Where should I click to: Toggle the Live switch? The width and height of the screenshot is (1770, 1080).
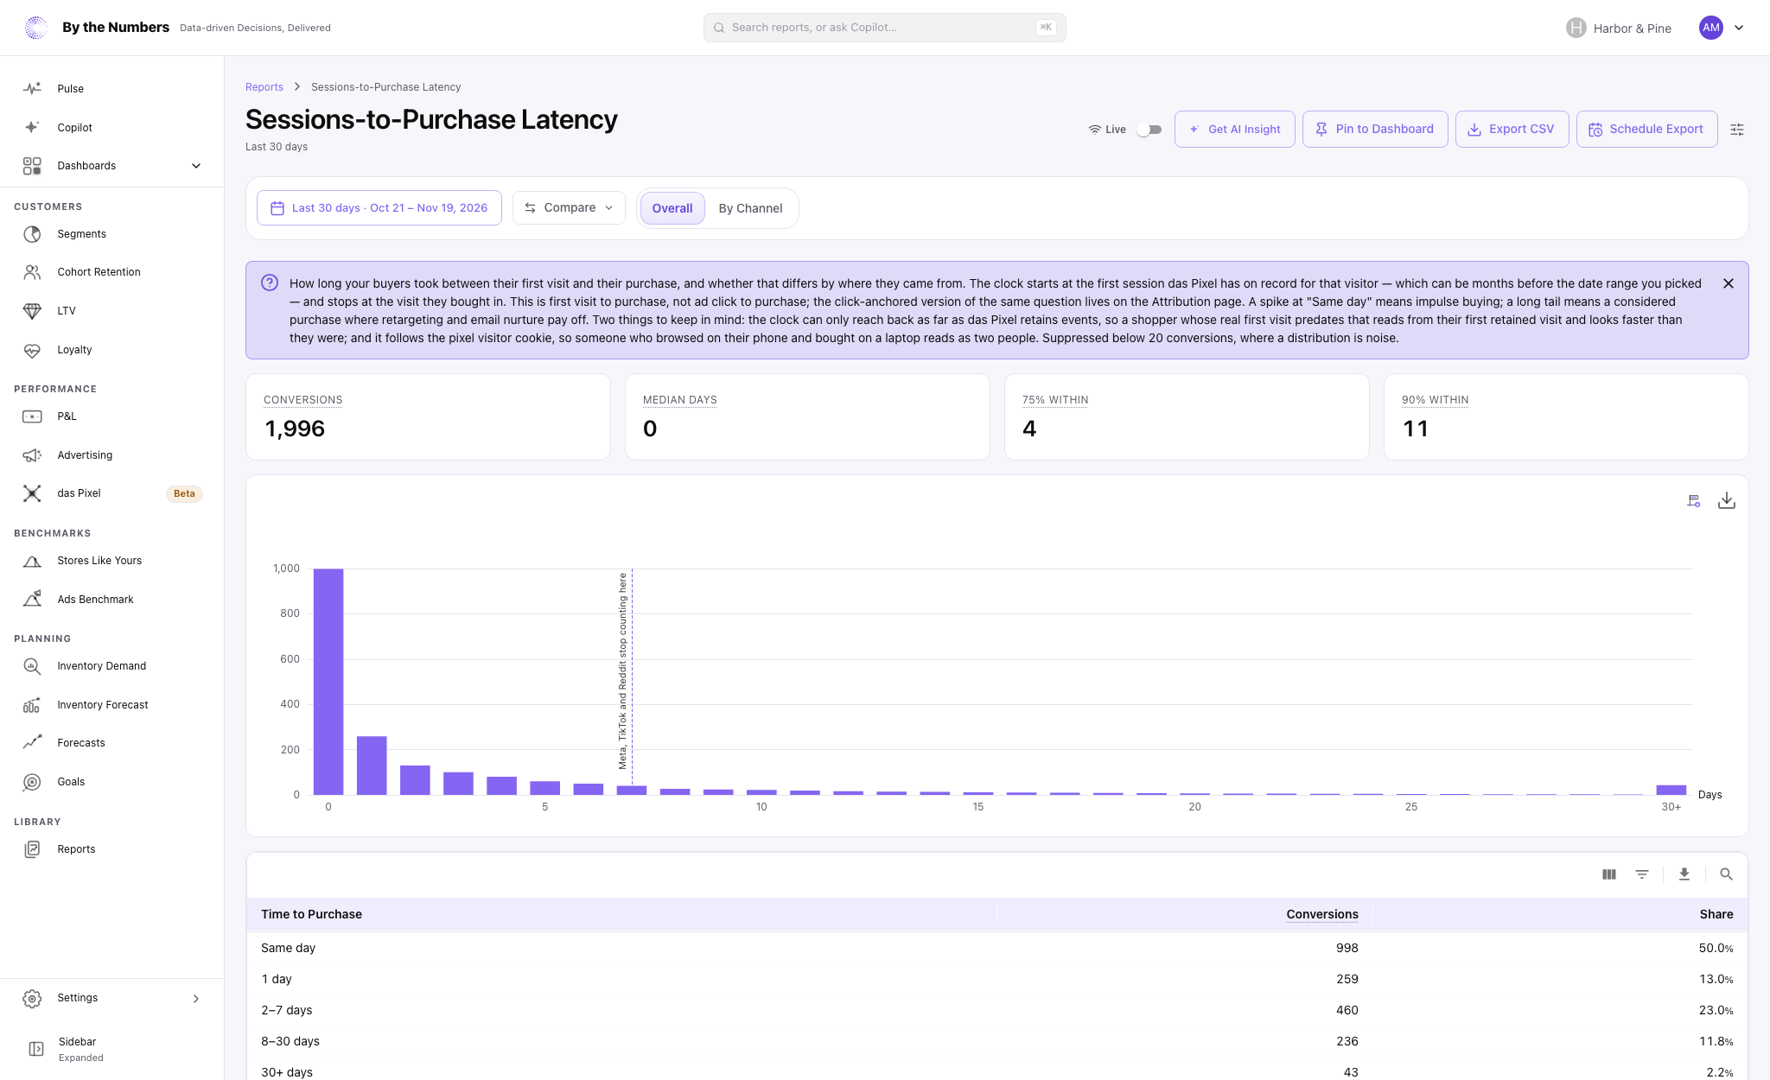(1149, 130)
